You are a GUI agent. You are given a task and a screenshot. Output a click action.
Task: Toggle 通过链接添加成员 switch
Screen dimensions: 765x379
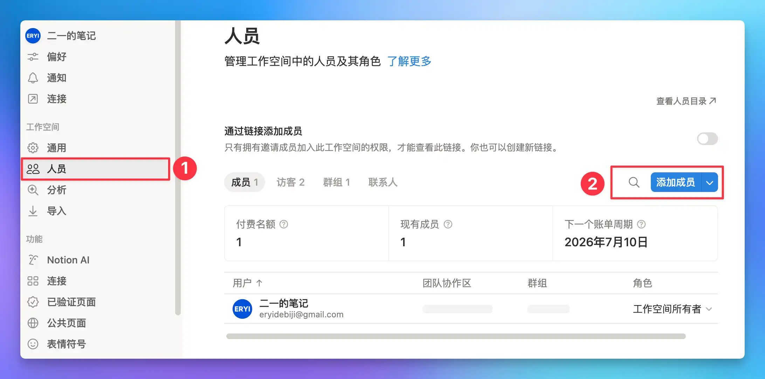tap(707, 139)
